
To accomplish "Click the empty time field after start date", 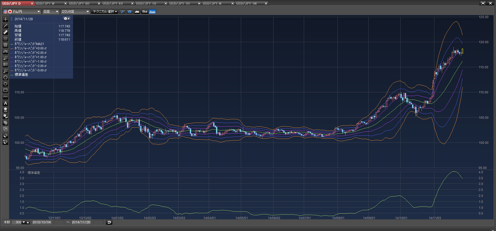I will point(59,222).
